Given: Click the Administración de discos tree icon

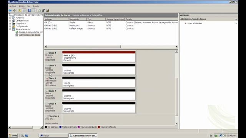Looking at the screenshot, I should [17, 35].
